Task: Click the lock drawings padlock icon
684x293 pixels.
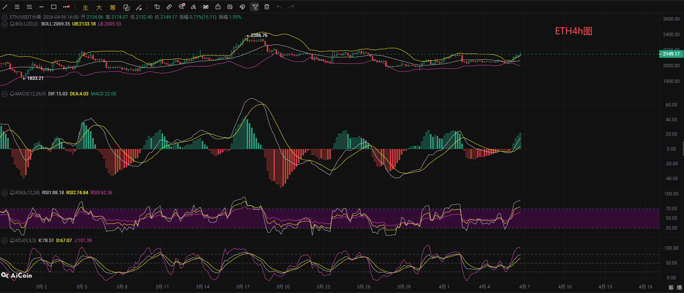Action: (x=218, y=7)
